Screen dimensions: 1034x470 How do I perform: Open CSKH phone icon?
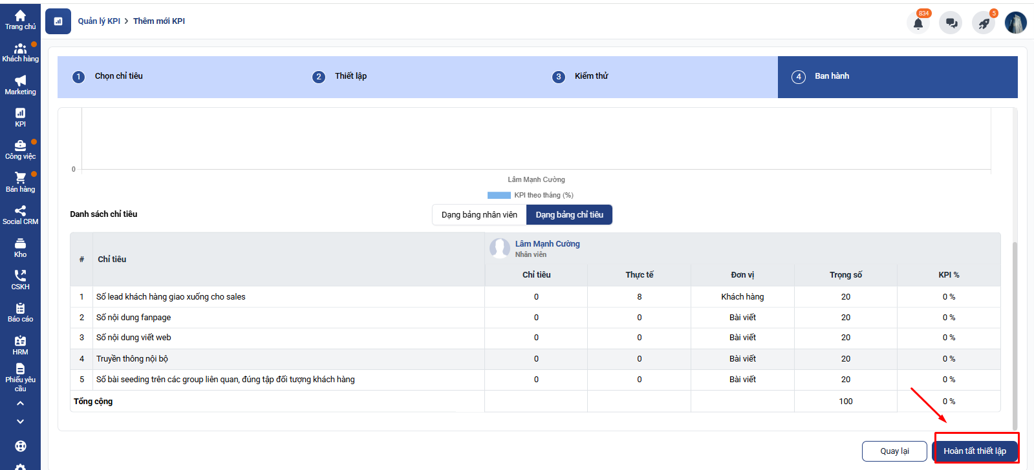click(20, 280)
